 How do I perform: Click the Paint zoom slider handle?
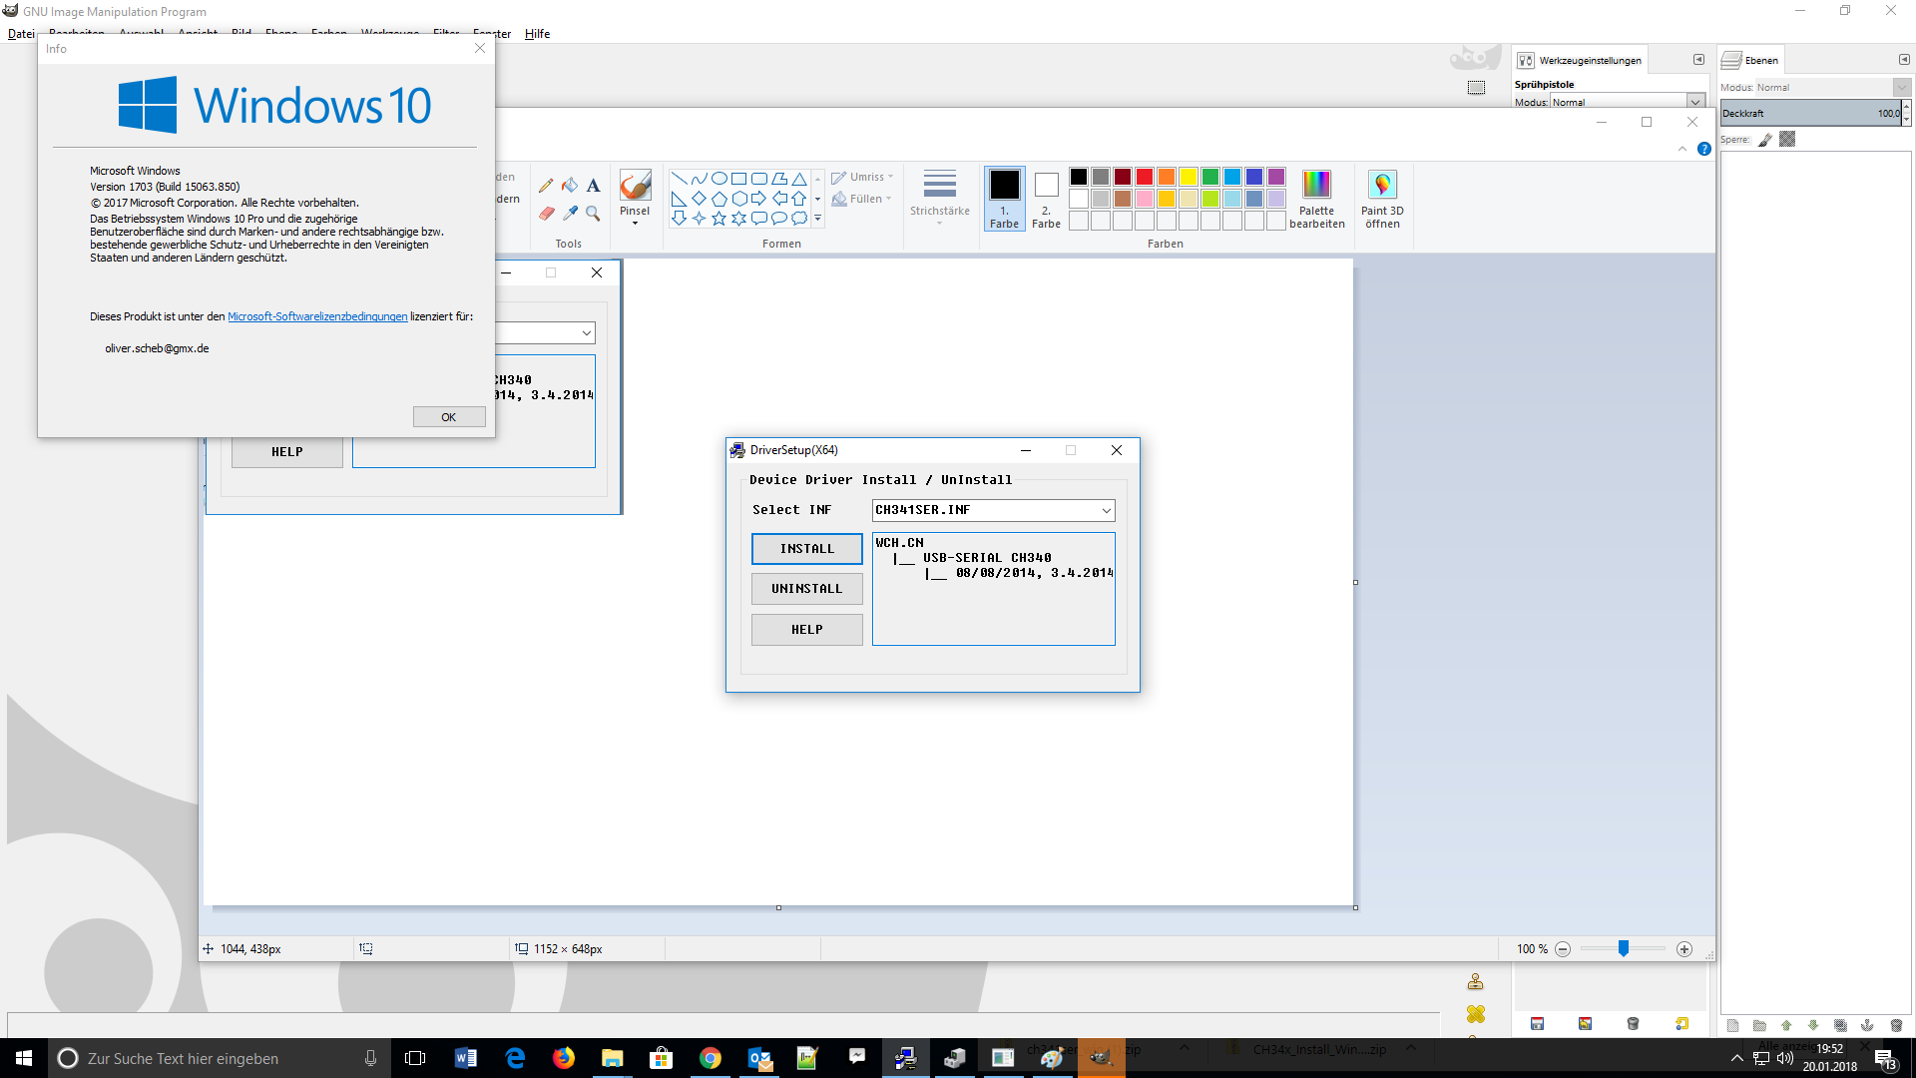[x=1624, y=949]
